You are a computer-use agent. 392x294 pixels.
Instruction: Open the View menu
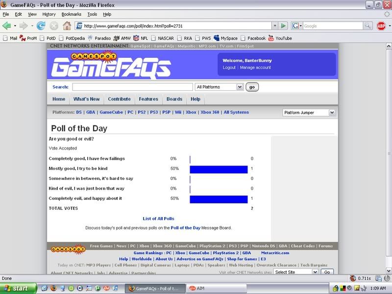pos(32,14)
